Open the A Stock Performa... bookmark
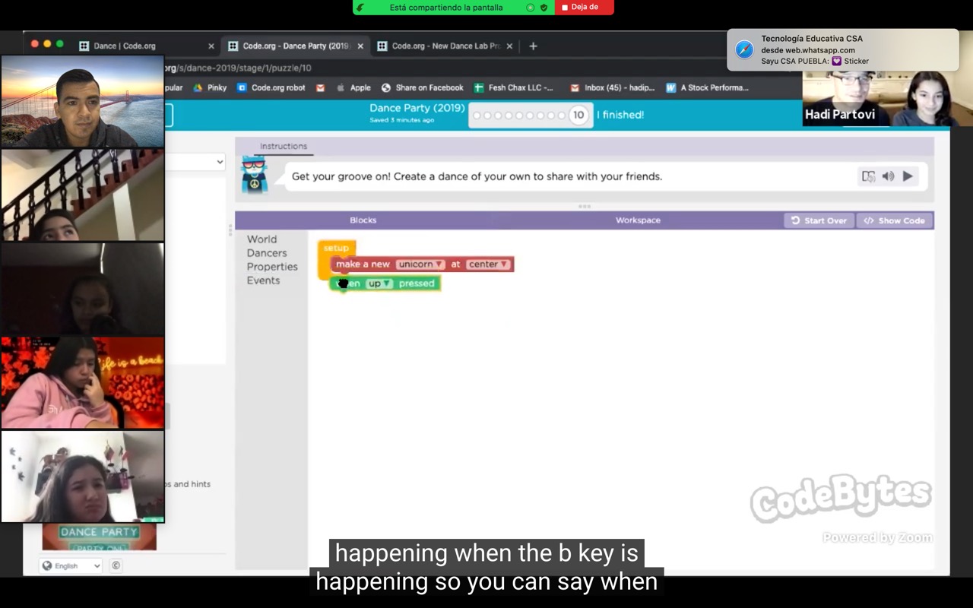The width and height of the screenshot is (973, 608). [x=708, y=87]
